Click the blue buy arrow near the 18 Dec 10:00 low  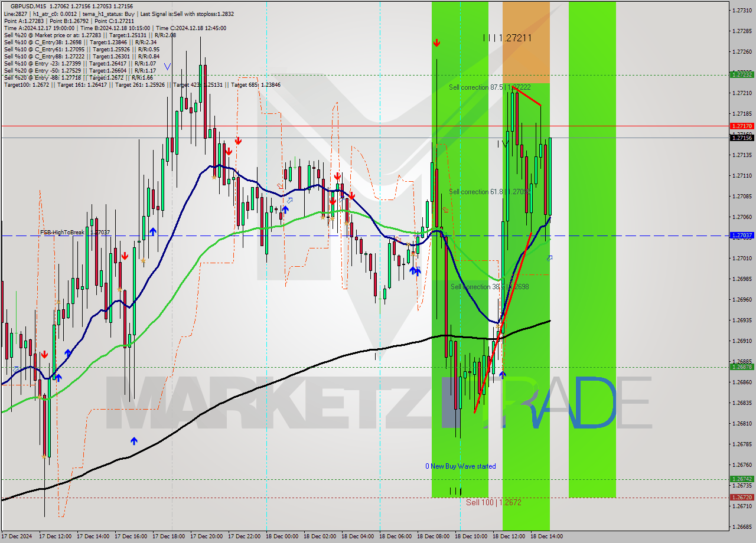501,375
